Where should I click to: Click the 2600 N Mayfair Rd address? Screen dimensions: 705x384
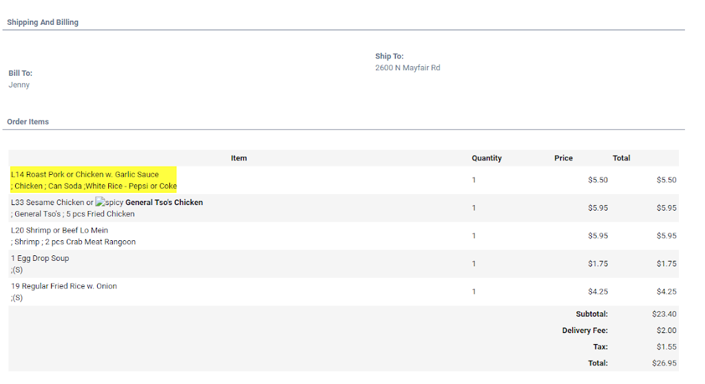click(408, 68)
